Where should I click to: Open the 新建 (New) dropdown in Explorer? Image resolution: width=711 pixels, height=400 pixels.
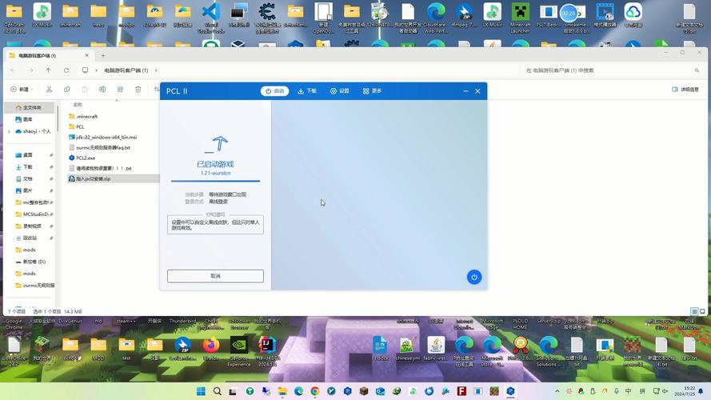pyautogui.click(x=22, y=90)
